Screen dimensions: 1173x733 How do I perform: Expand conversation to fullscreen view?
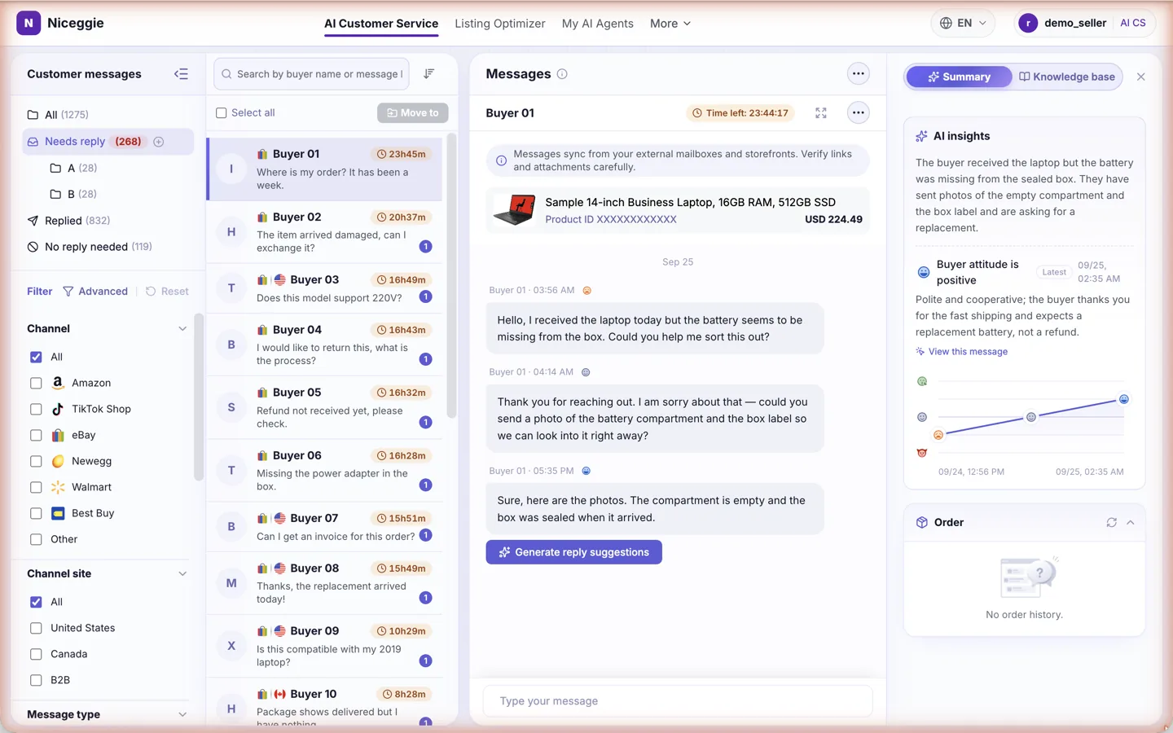coord(821,113)
